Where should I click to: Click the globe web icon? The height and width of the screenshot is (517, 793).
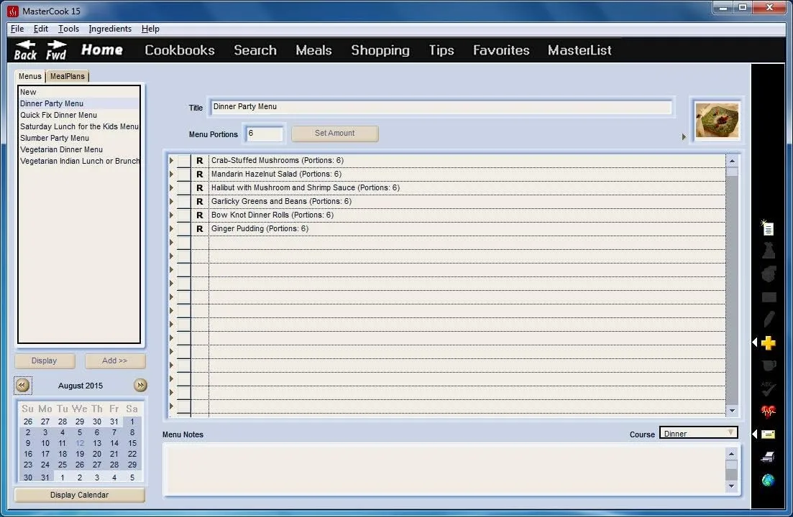768,480
